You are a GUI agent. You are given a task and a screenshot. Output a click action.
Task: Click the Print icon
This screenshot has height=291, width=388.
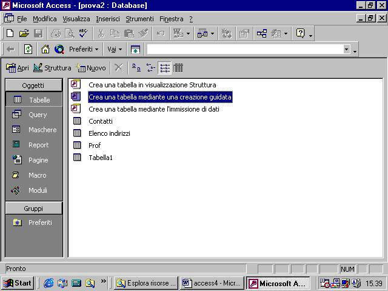click(56, 33)
